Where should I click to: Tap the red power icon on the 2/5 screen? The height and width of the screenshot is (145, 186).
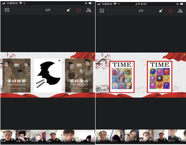[170, 11]
